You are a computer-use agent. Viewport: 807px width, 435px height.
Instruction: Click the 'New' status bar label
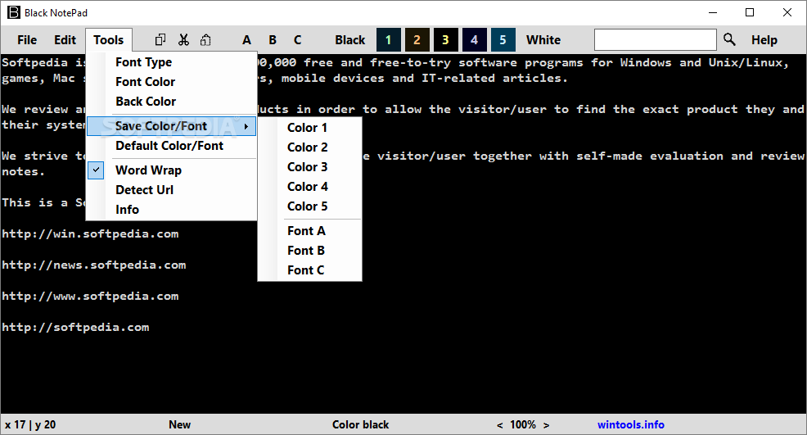[179, 424]
